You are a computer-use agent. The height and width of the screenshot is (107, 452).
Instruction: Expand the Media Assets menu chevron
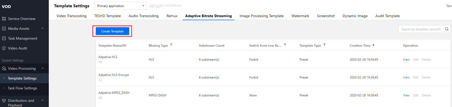click(x=43, y=28)
